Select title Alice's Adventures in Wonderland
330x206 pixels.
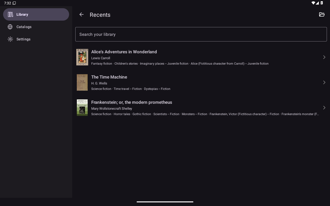[x=124, y=52]
